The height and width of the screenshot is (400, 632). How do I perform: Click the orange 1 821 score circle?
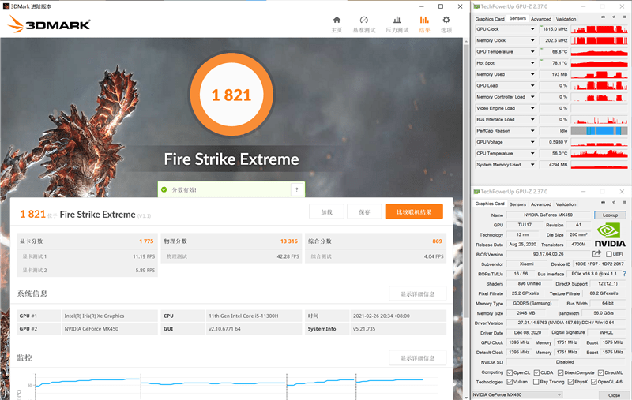(231, 95)
